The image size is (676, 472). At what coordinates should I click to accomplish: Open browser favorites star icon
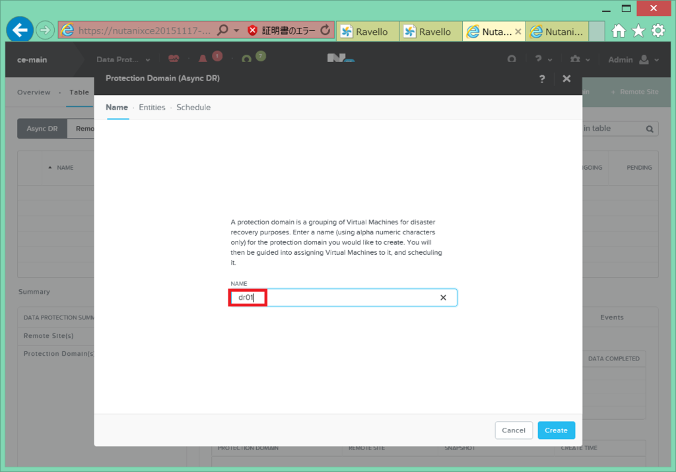(638, 30)
